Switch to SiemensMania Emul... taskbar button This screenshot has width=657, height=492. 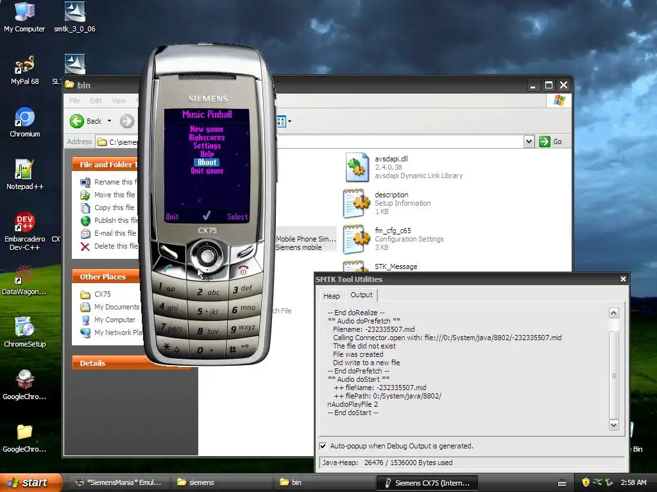(x=119, y=482)
